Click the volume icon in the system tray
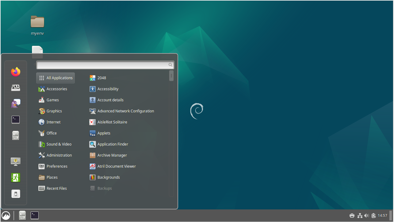This screenshot has width=394, height=222. pyautogui.click(x=367, y=215)
